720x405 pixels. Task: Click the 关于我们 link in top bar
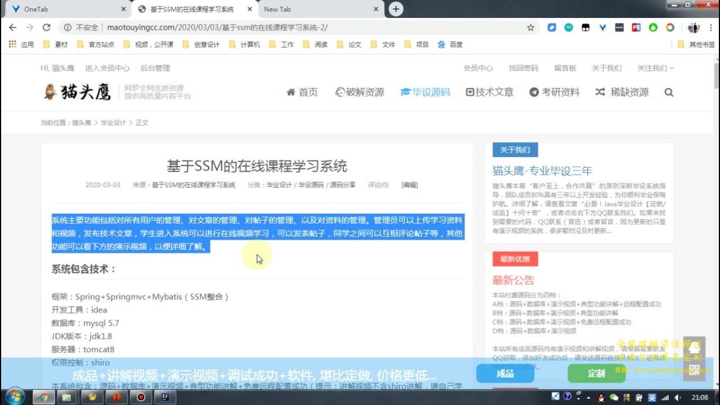[607, 68]
